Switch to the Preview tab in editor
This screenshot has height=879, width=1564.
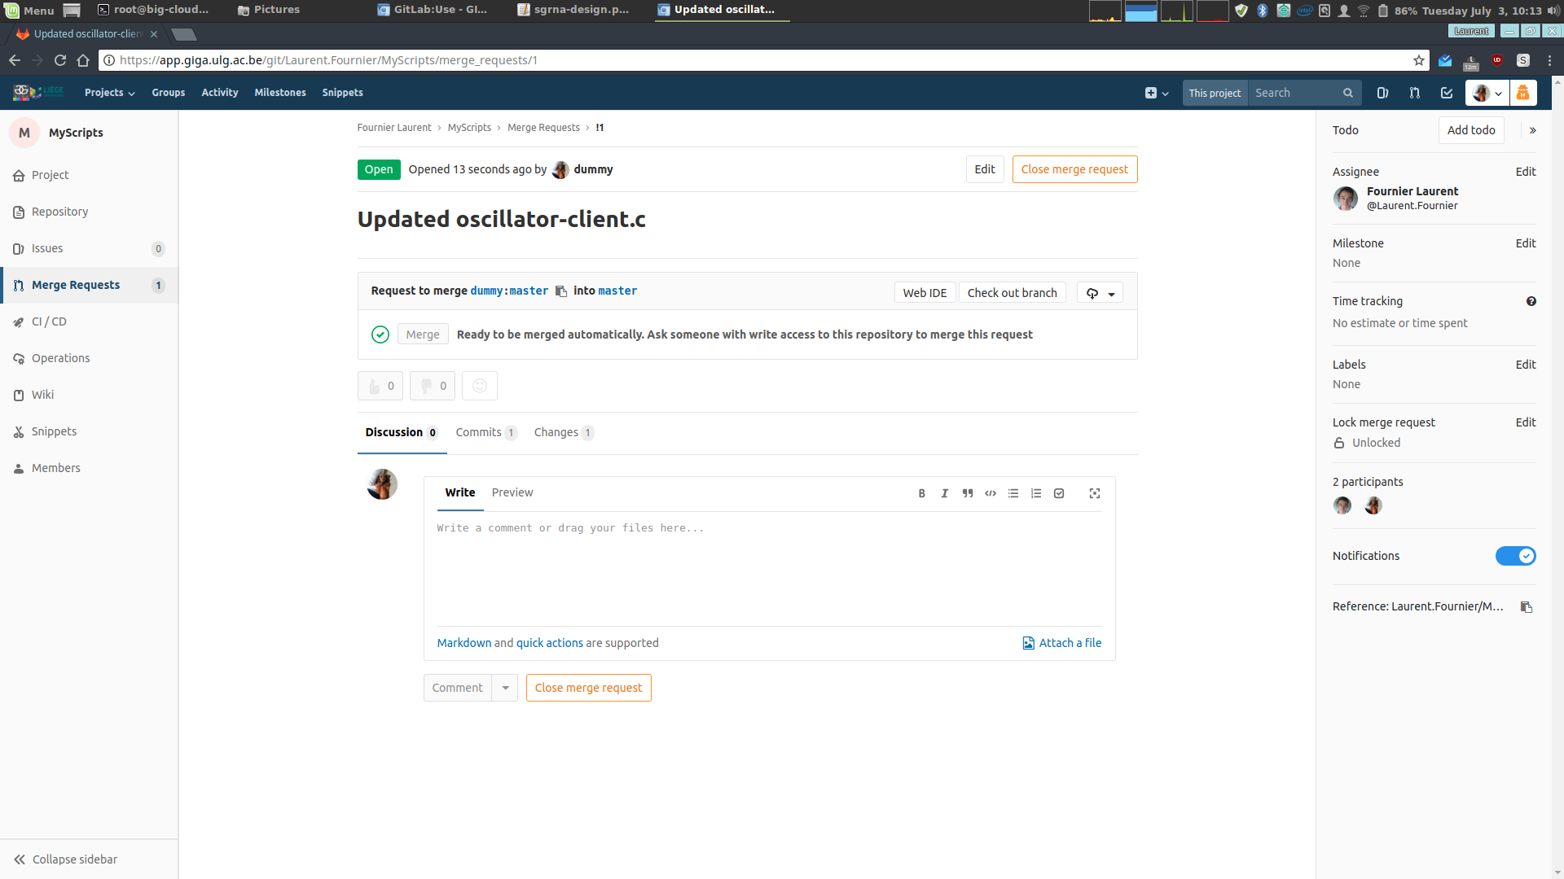click(512, 492)
